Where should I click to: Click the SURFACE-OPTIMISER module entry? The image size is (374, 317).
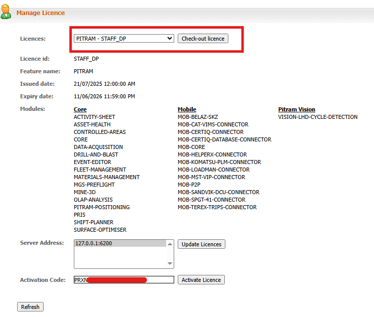100,230
